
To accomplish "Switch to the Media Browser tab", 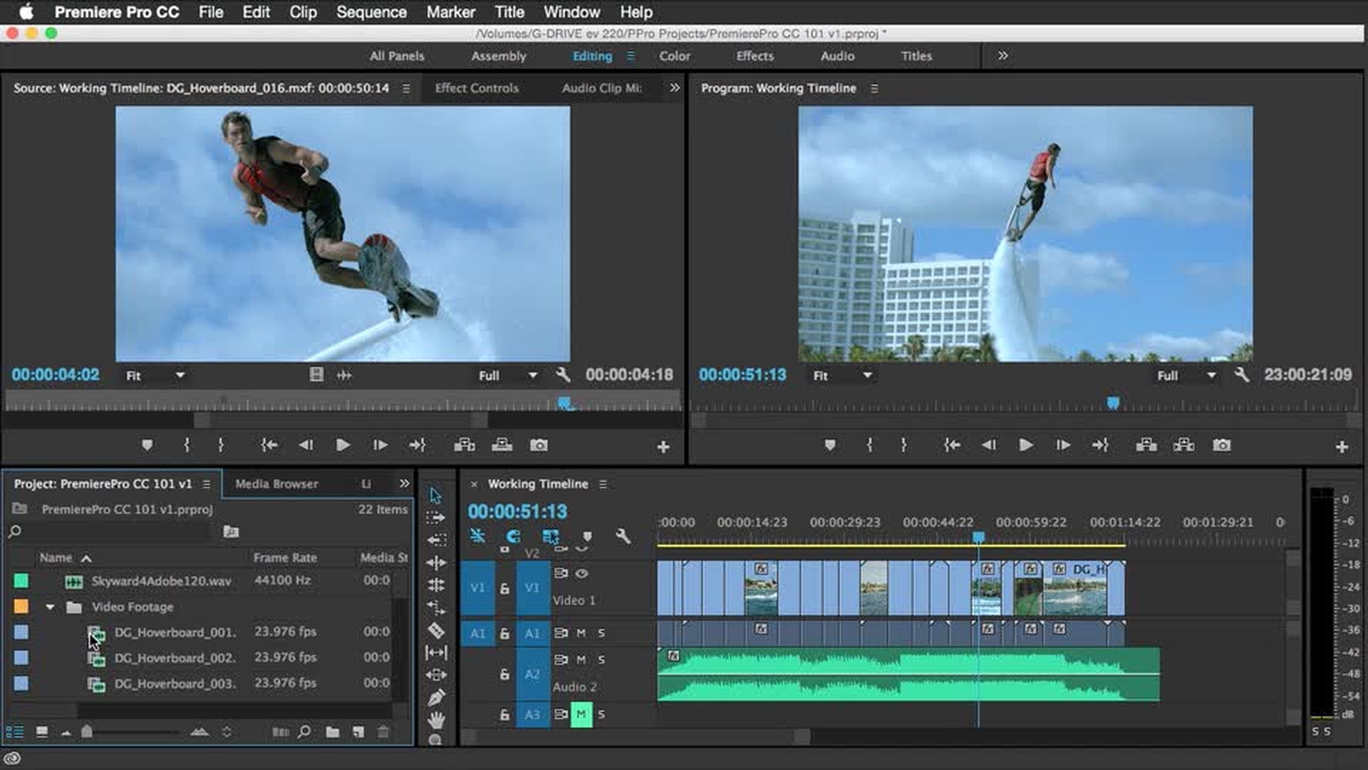I will [x=277, y=483].
